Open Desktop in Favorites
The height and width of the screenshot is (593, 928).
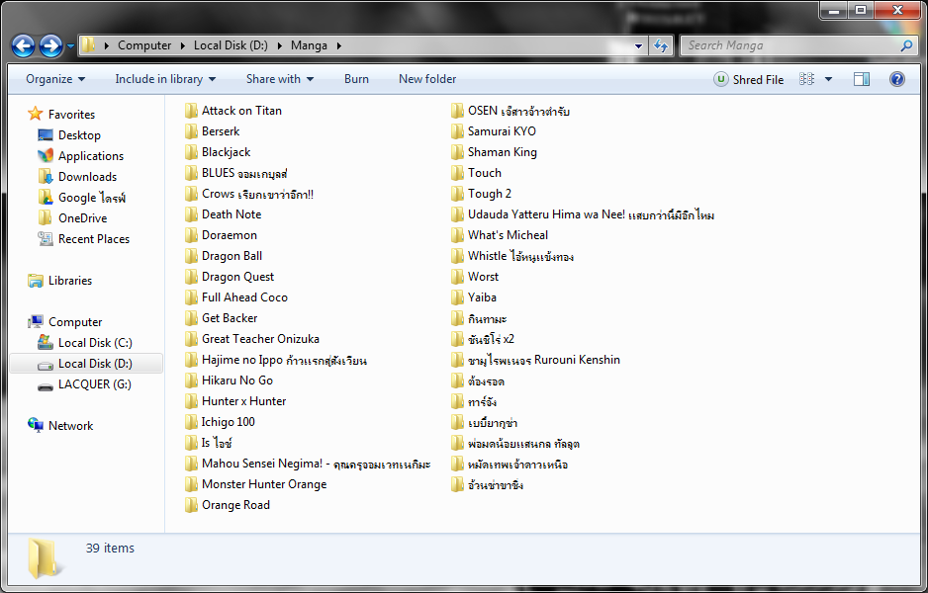(69, 134)
